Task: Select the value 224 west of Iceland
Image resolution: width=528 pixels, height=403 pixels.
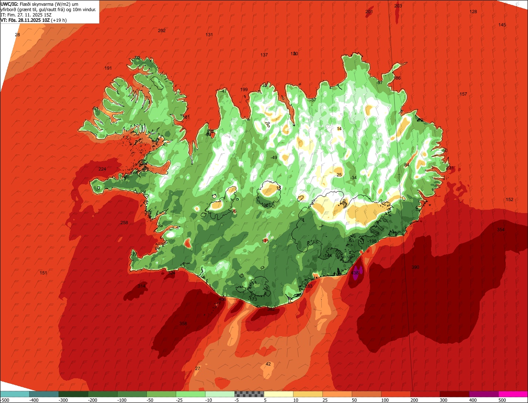Action: pyautogui.click(x=102, y=169)
